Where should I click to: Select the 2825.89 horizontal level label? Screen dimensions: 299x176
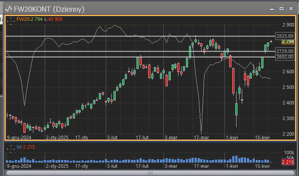click(x=285, y=36)
